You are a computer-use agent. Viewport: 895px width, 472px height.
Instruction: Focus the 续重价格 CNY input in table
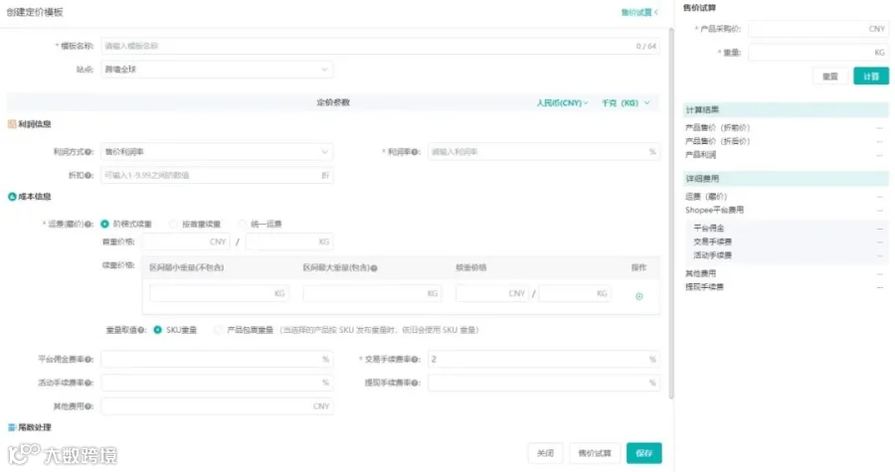pos(492,293)
